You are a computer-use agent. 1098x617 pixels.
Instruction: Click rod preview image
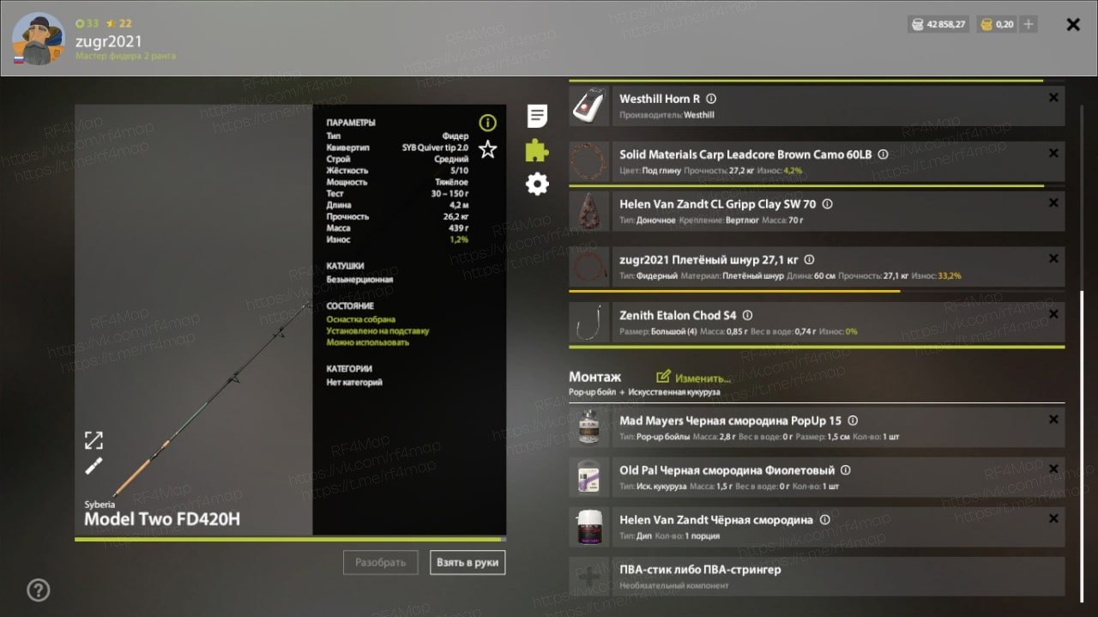click(x=194, y=320)
